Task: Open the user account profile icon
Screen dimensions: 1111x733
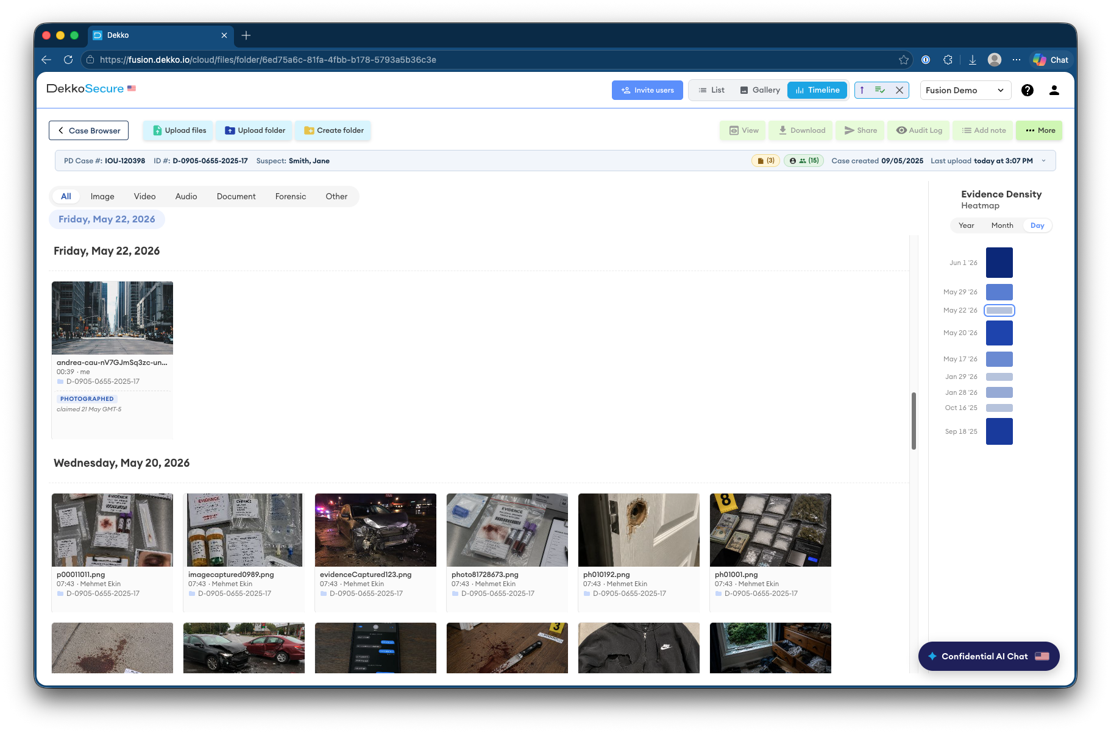Action: 1054,90
